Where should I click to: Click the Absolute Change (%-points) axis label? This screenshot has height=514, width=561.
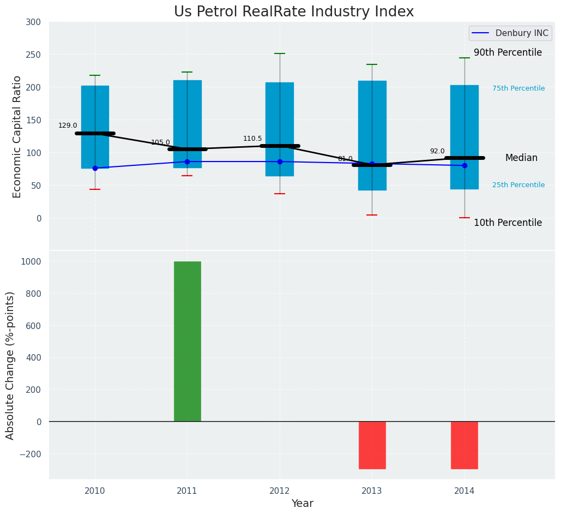pos(10,365)
